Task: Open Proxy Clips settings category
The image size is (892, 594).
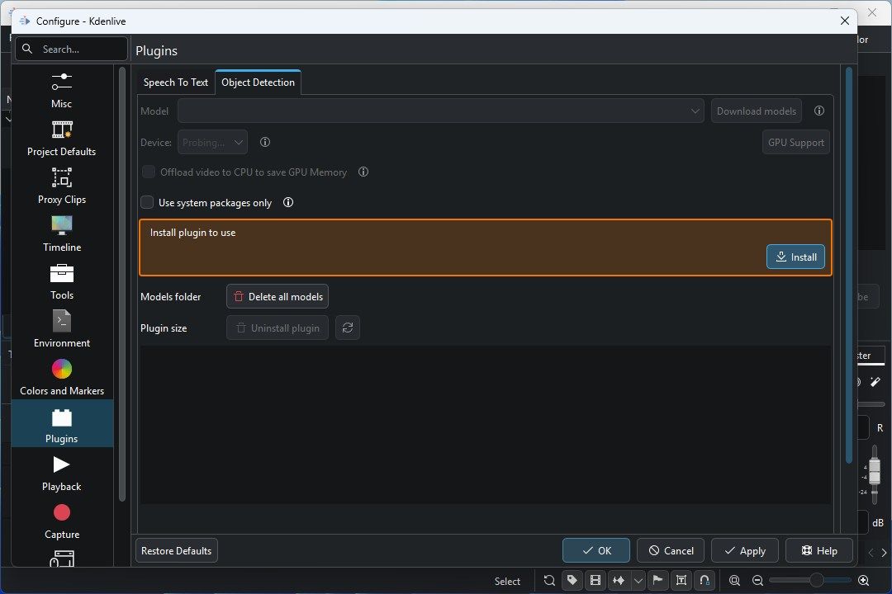Action: pyautogui.click(x=61, y=186)
